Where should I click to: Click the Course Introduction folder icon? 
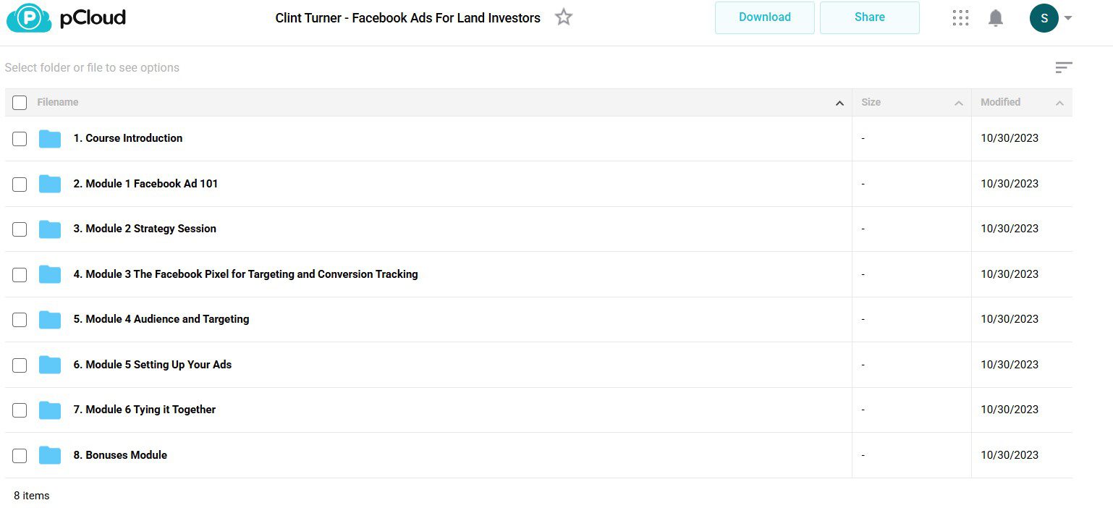point(50,138)
